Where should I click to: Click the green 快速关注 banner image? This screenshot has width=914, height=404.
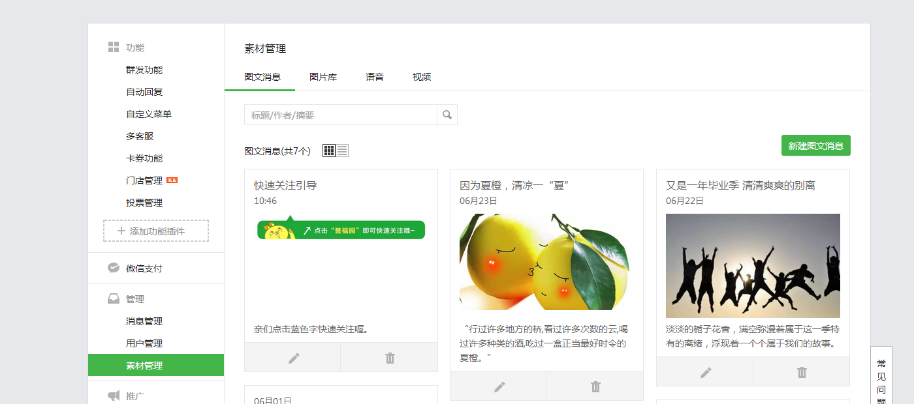point(341,229)
